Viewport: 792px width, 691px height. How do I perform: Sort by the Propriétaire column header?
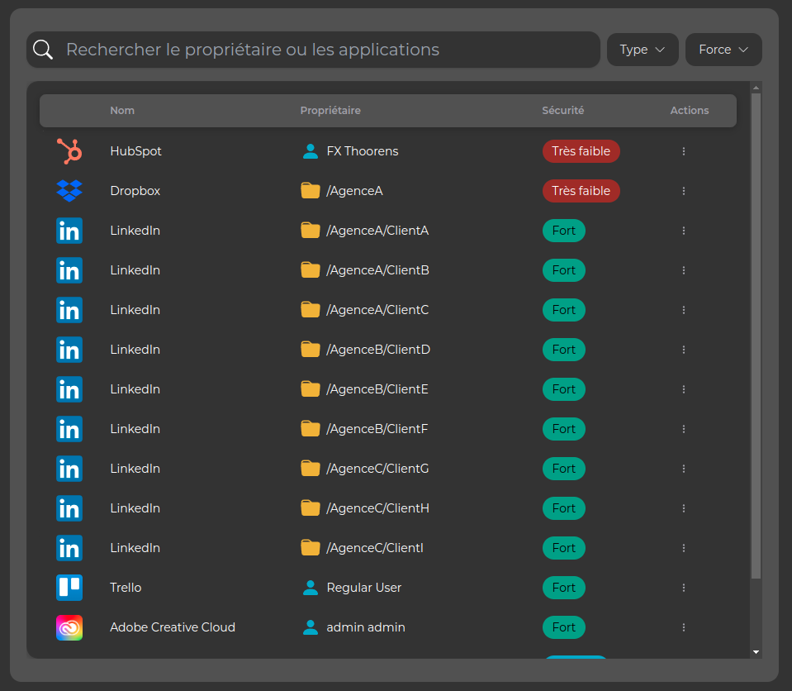pos(330,111)
